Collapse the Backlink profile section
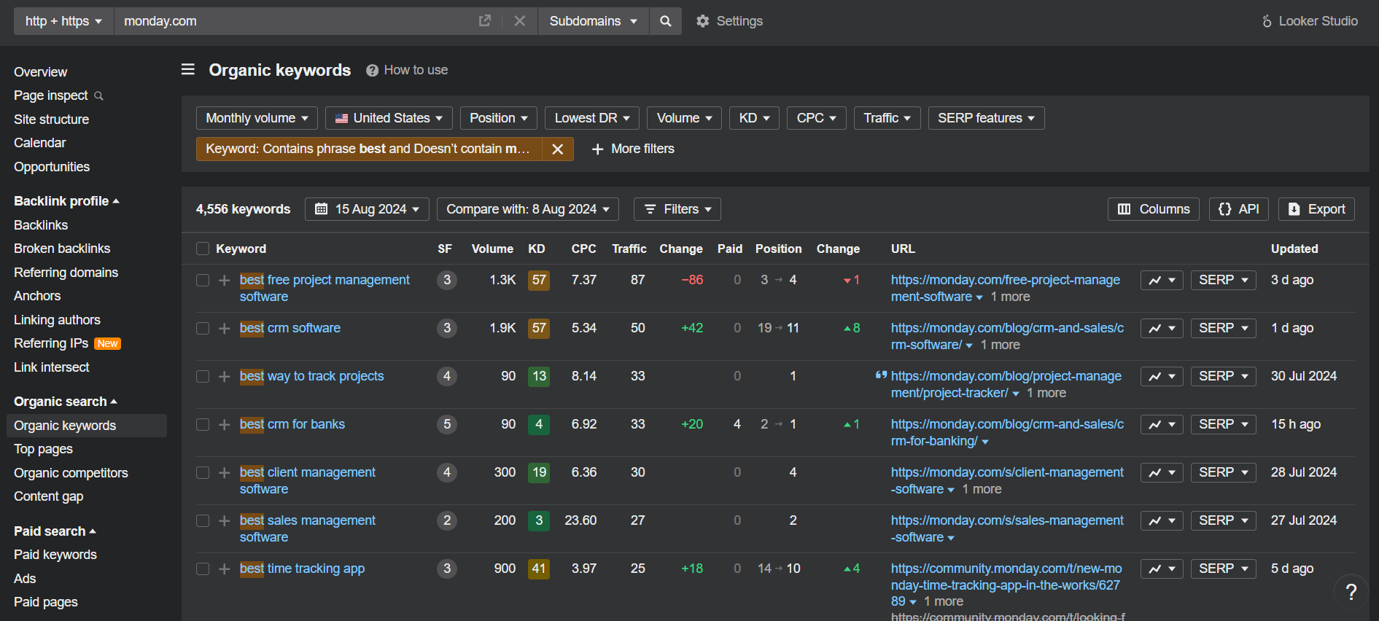The height and width of the screenshot is (621, 1379). (66, 201)
